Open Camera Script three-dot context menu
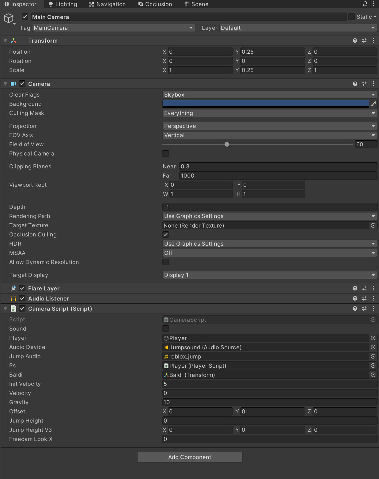 pos(373,308)
